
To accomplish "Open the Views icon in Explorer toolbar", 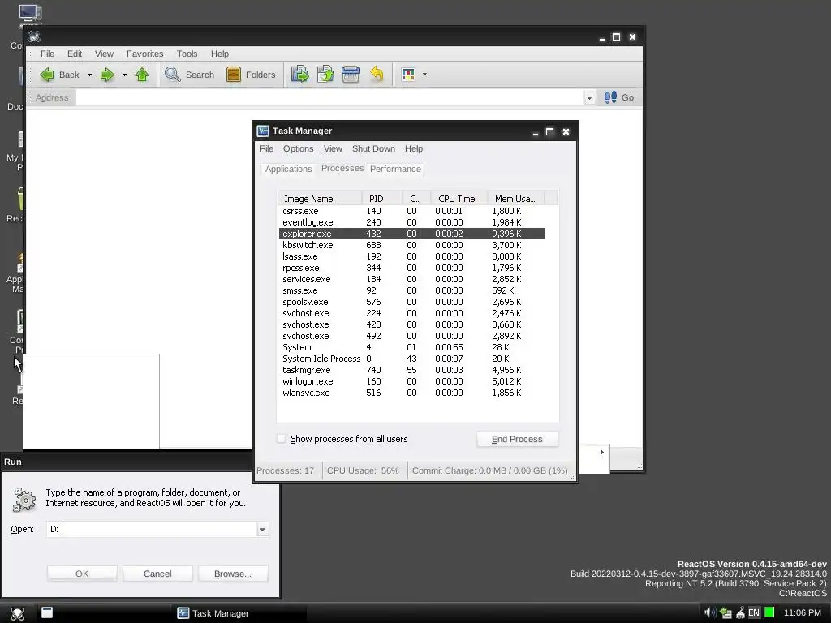I will click(x=408, y=75).
